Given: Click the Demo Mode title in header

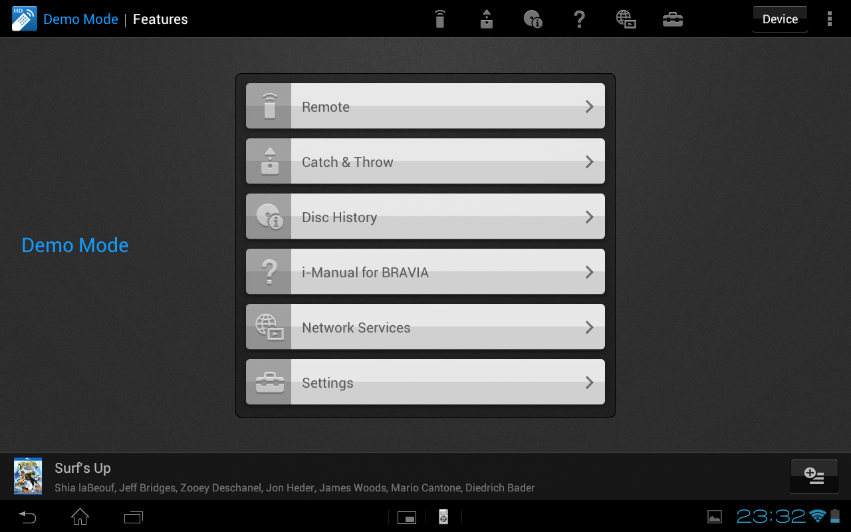Looking at the screenshot, I should (80, 19).
